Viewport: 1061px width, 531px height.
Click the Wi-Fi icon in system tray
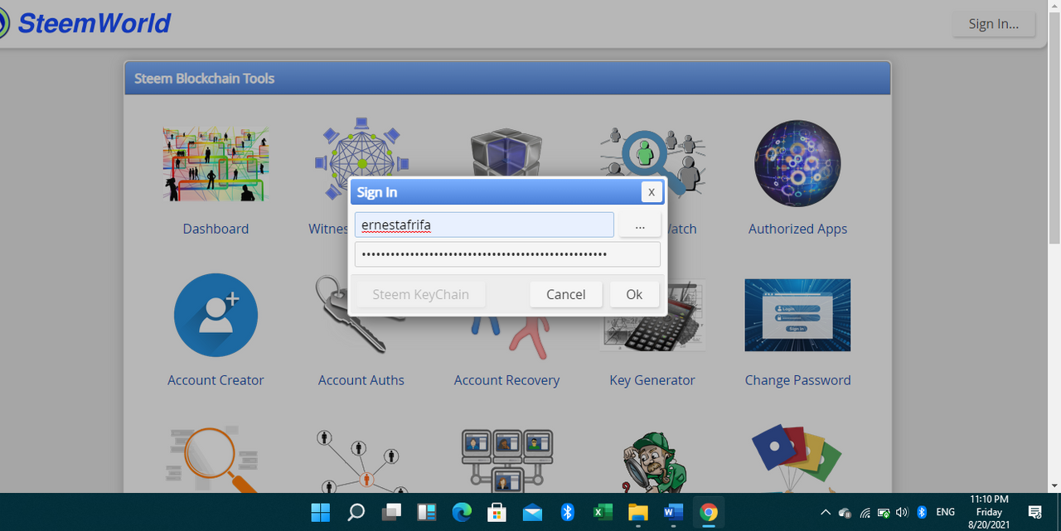(865, 513)
